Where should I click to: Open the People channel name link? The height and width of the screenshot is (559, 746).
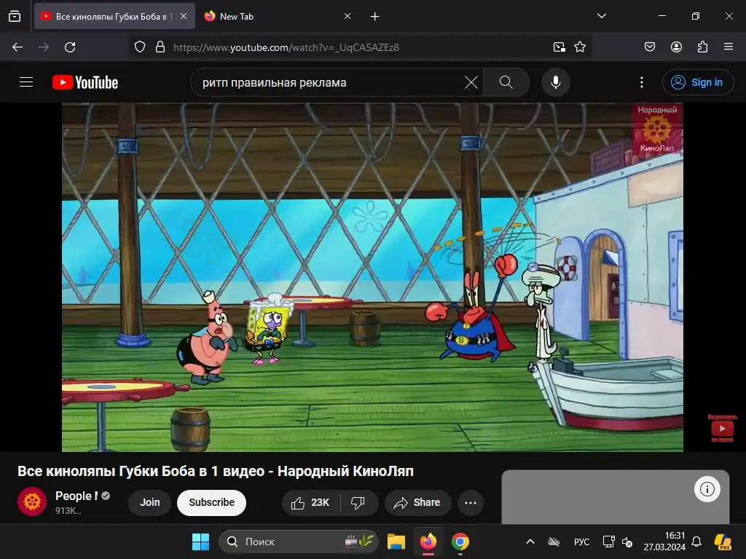click(76, 496)
